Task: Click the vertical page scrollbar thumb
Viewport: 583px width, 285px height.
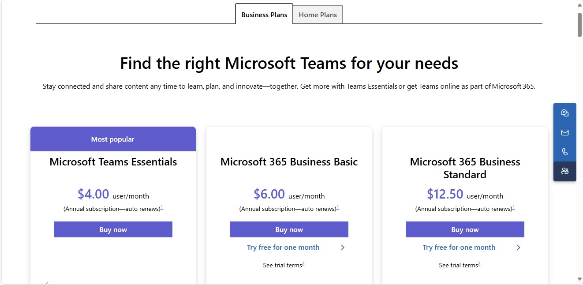Action: point(579,25)
